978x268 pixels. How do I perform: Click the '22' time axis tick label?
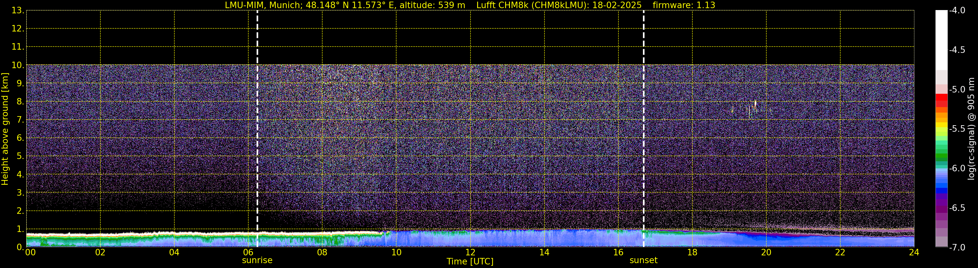(840, 252)
